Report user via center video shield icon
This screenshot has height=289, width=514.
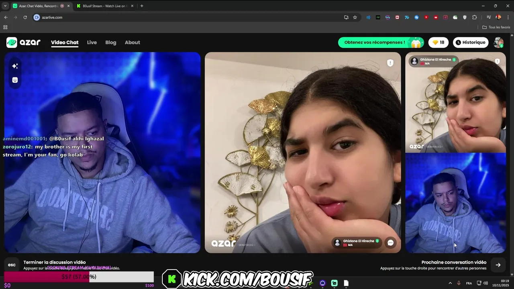click(x=390, y=63)
